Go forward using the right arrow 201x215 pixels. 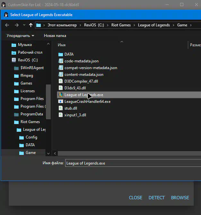click(17, 25)
